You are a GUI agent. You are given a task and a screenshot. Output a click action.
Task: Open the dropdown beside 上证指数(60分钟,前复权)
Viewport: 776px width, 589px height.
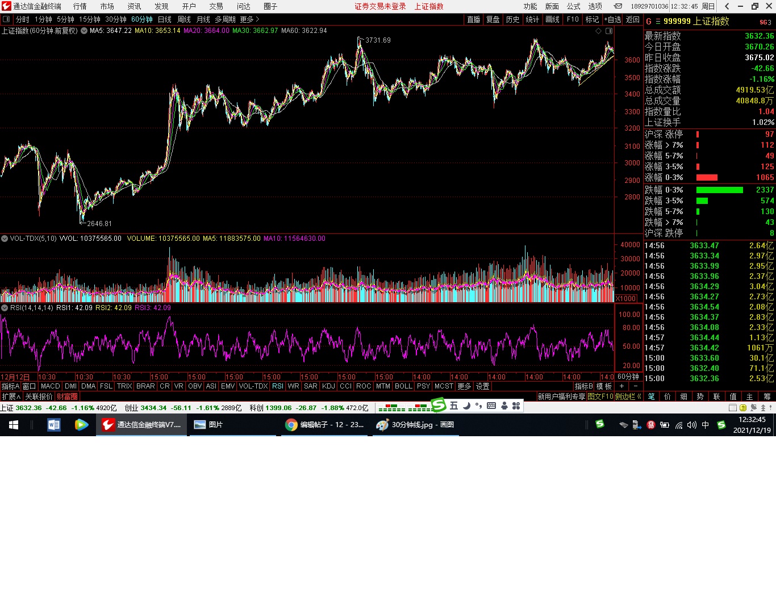84,31
